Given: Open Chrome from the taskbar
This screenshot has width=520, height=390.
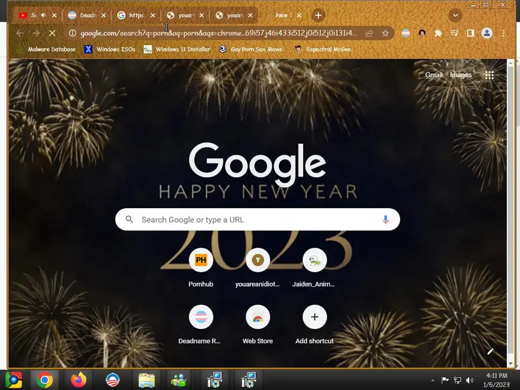Looking at the screenshot, I should coord(45,380).
